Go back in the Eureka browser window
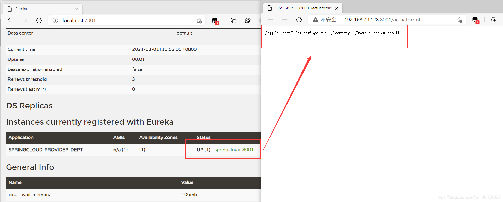The height and width of the screenshot is (202, 503). [x=10, y=20]
